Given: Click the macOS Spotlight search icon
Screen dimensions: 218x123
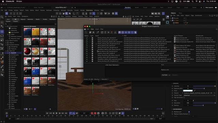Looking at the screenshot, I should 192,1.
